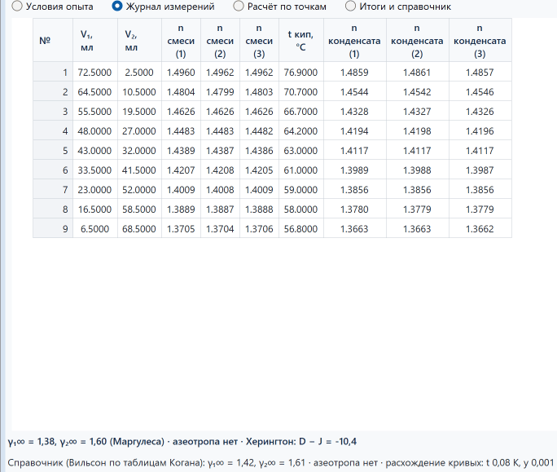Click mixture cell 1.4482
The image size is (557, 472).
point(259,131)
